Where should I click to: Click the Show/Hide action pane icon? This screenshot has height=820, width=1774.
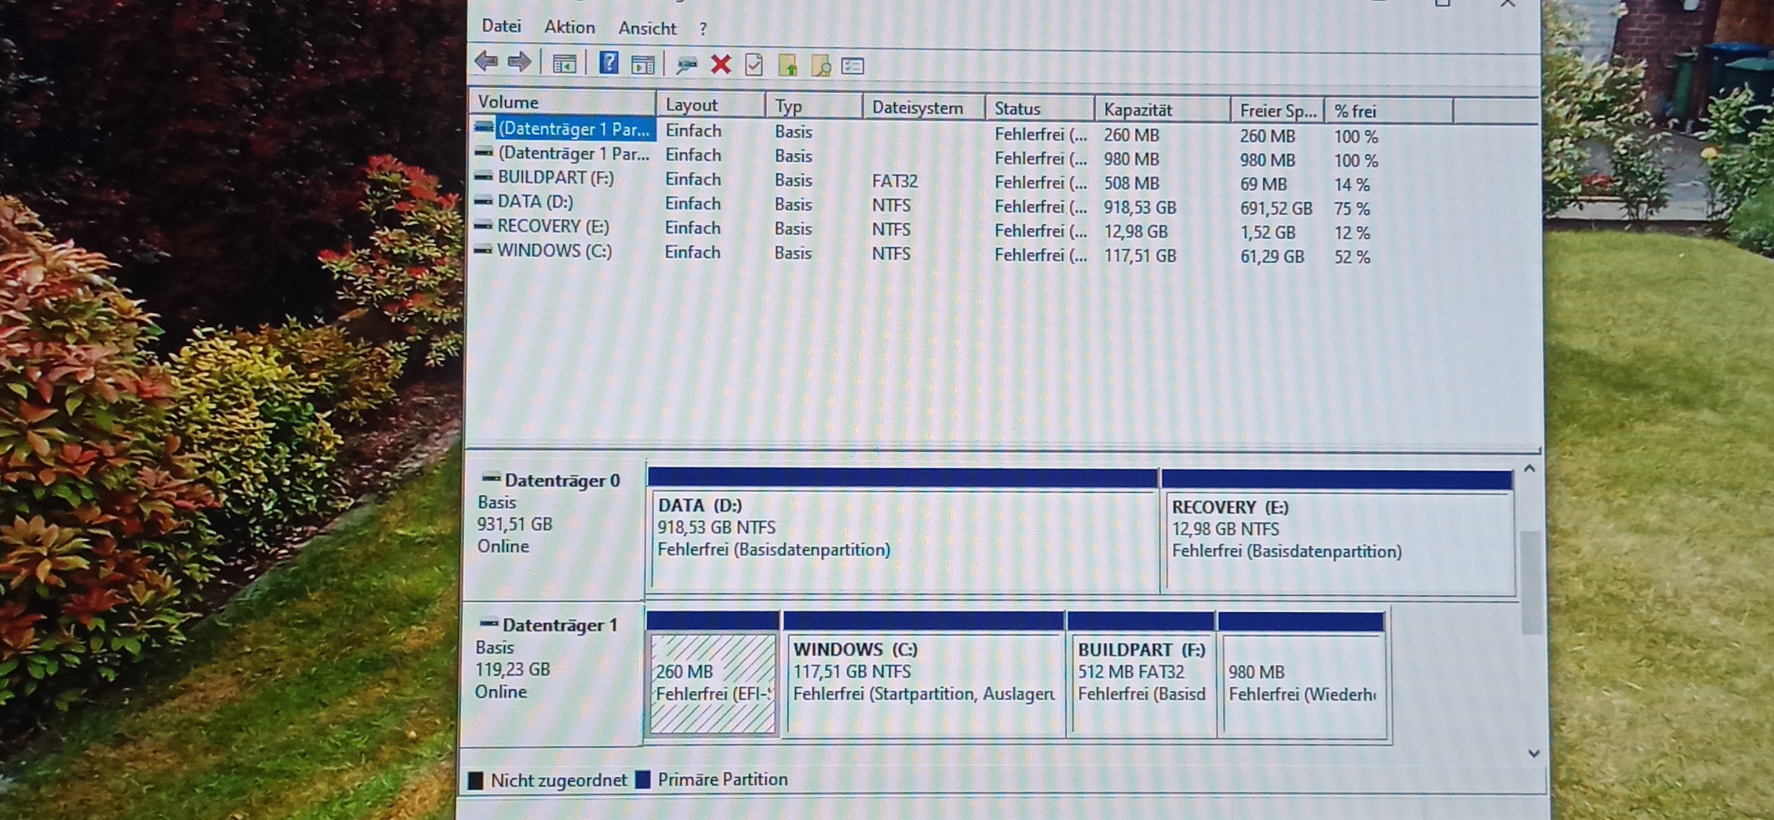pyautogui.click(x=643, y=65)
